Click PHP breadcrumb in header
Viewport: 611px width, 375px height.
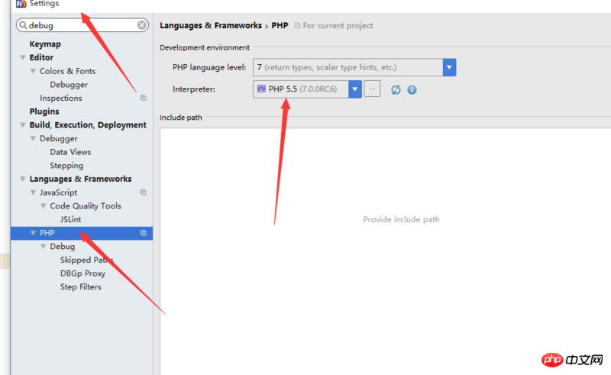[280, 25]
